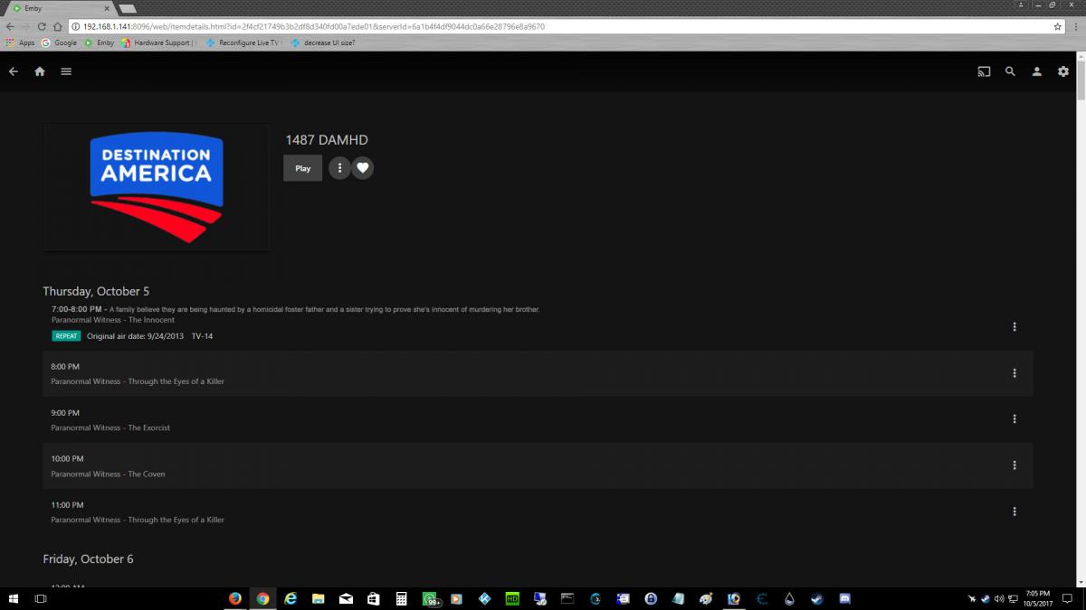Open Steam from the taskbar
Screen dimensions: 1086x610
tap(816, 598)
